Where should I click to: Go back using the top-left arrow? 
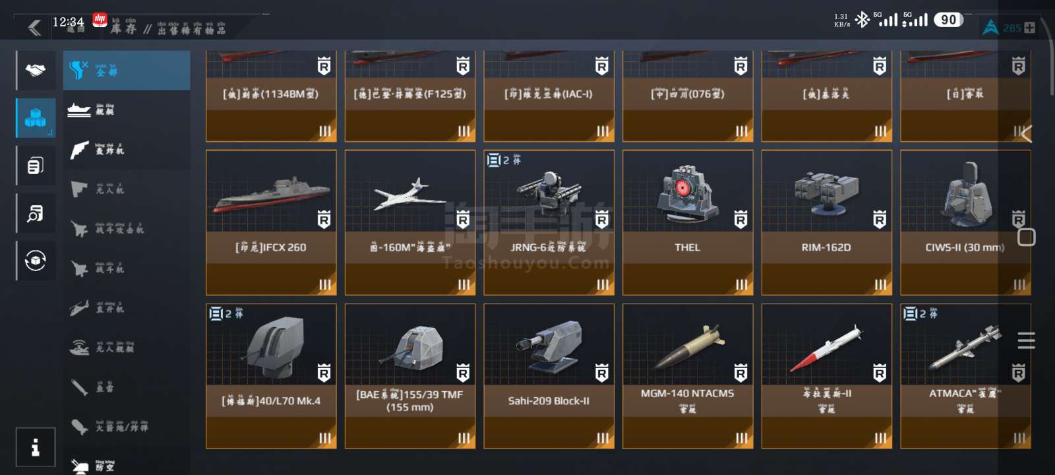(x=34, y=27)
